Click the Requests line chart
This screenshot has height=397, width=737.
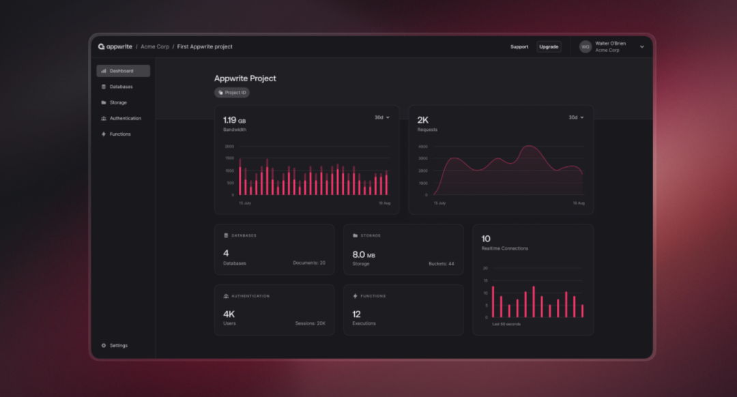coord(502,175)
